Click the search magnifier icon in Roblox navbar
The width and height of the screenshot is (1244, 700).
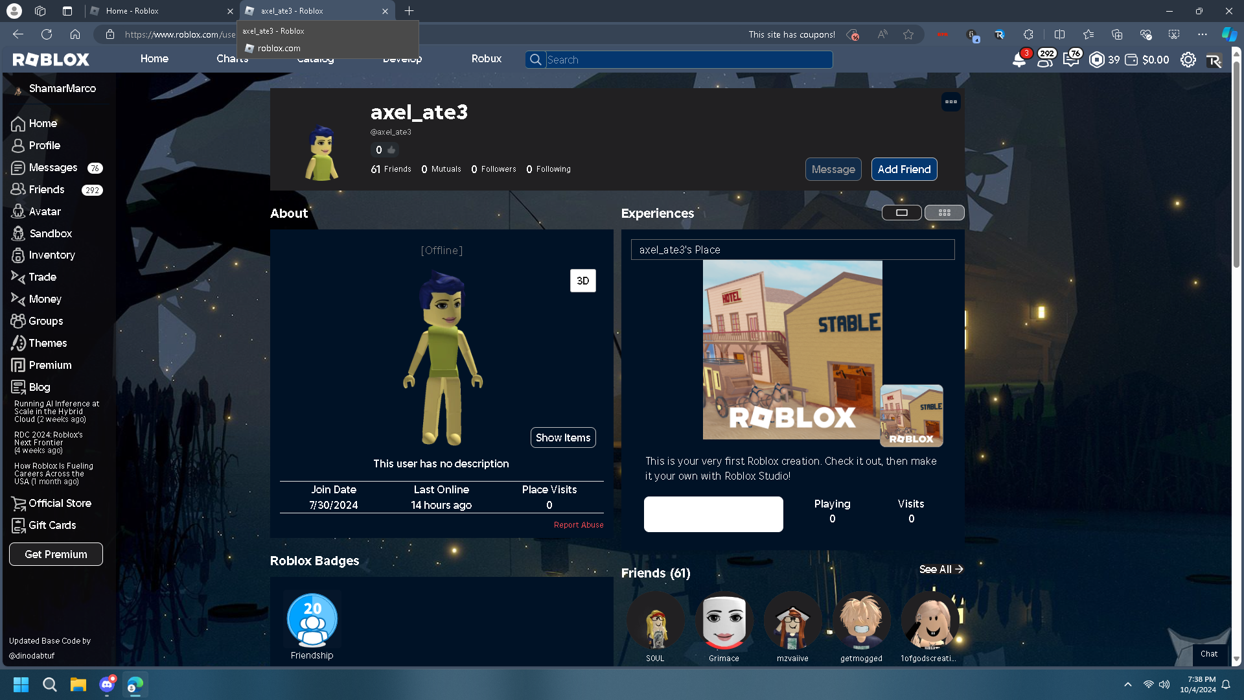coord(535,60)
